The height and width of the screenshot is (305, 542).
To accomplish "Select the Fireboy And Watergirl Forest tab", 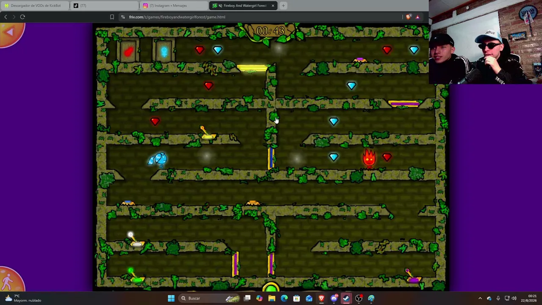I will 243,6.
